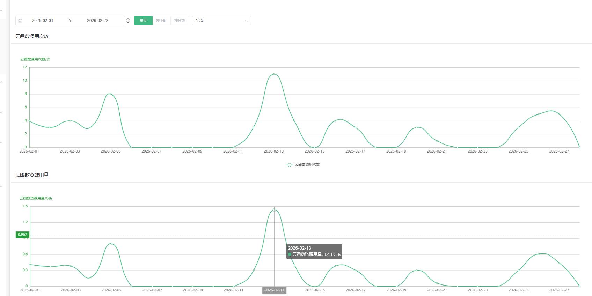
Task: Click the end date 2026-02-28 field
Action: [x=98, y=21]
